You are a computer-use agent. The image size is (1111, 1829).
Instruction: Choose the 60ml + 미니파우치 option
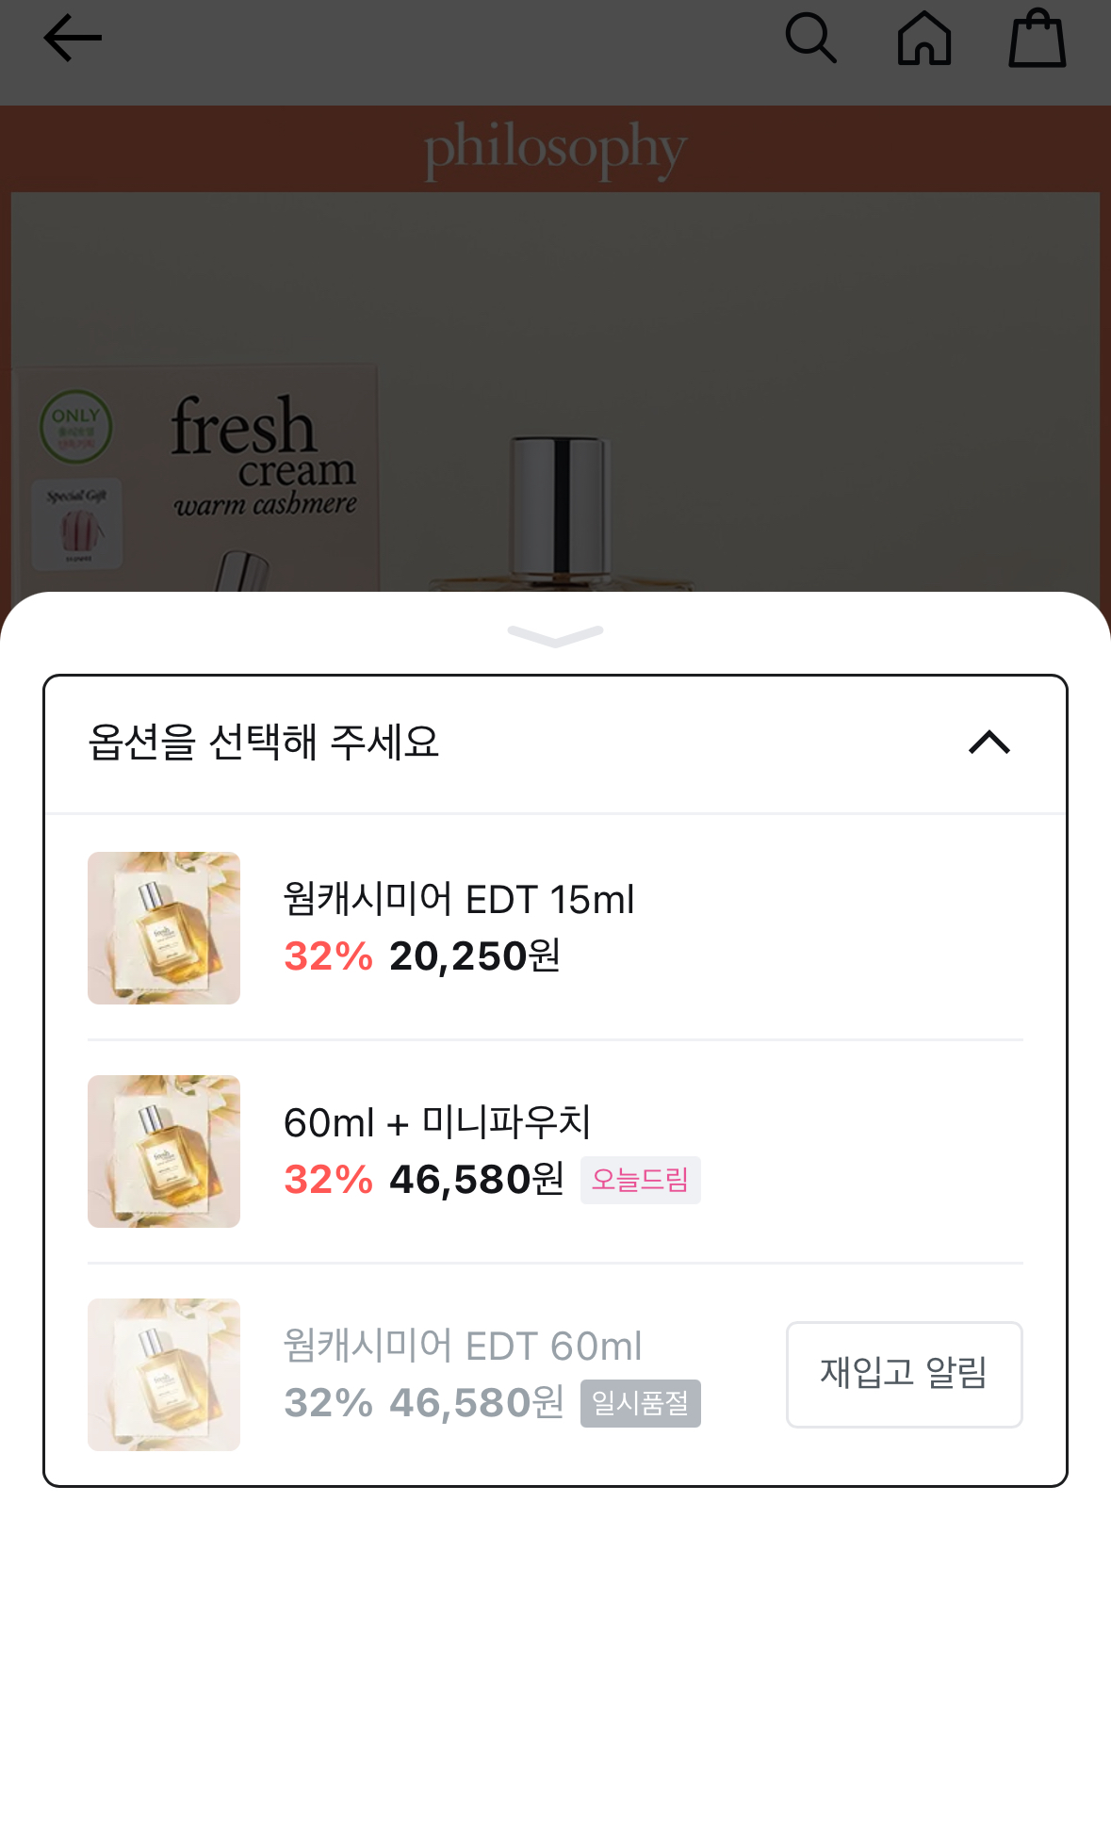[x=555, y=1151]
